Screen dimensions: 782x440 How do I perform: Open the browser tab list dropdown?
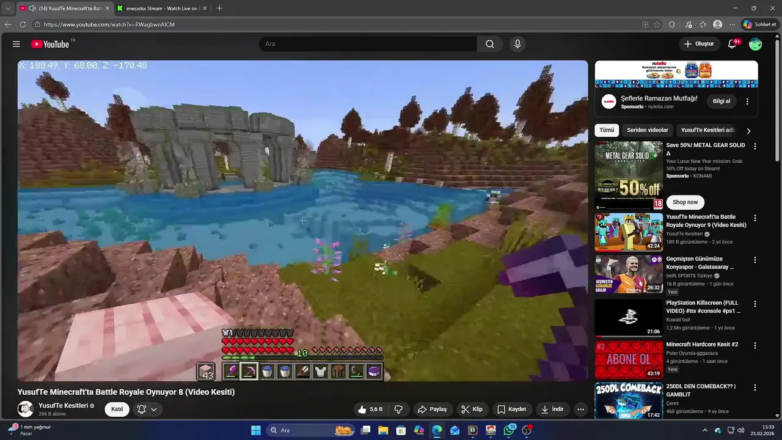8,9
